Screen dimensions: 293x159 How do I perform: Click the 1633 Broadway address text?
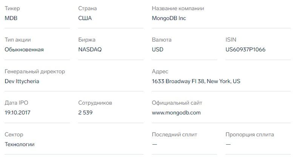[196, 81]
